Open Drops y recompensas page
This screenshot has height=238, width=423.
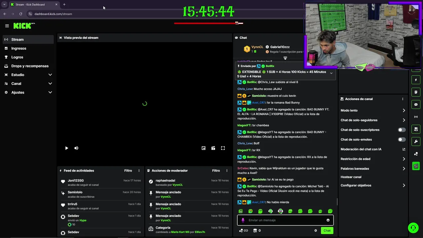(28, 66)
